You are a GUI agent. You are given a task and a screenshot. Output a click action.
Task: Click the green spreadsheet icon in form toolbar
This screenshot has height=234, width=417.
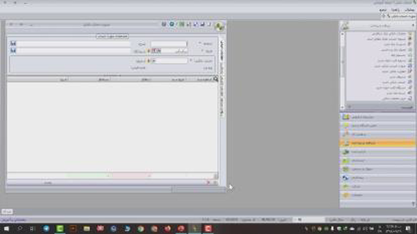(182, 25)
